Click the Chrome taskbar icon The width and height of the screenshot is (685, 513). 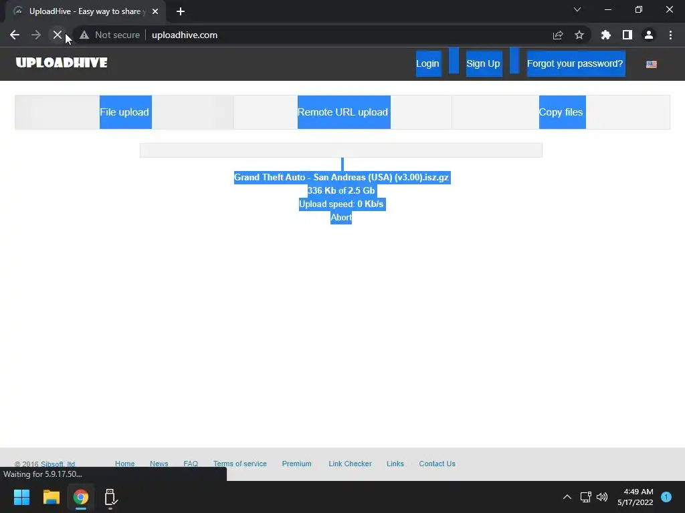click(81, 497)
